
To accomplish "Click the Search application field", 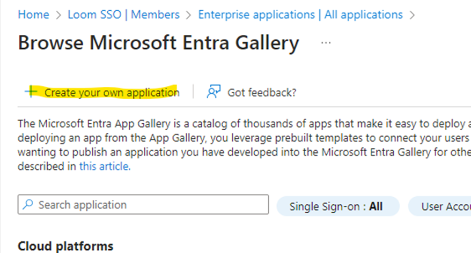I will point(143,204).
